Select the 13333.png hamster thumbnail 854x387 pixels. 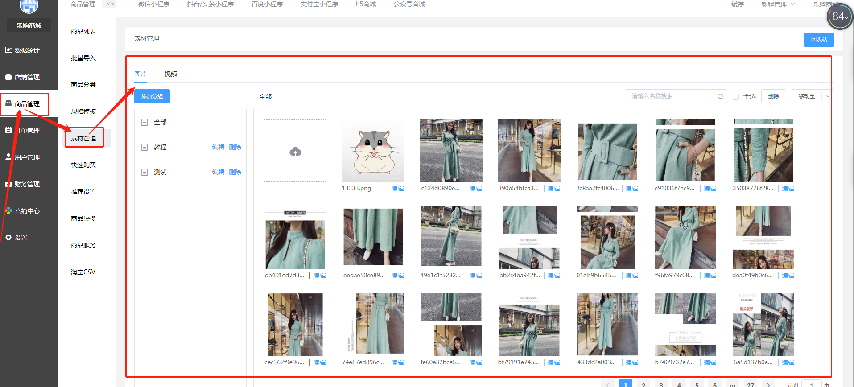pos(373,151)
